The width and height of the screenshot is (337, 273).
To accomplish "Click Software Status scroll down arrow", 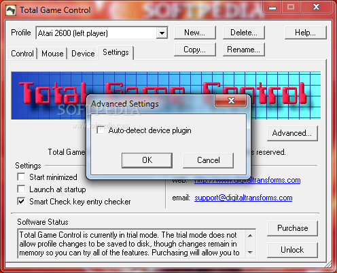I will [x=250, y=253].
